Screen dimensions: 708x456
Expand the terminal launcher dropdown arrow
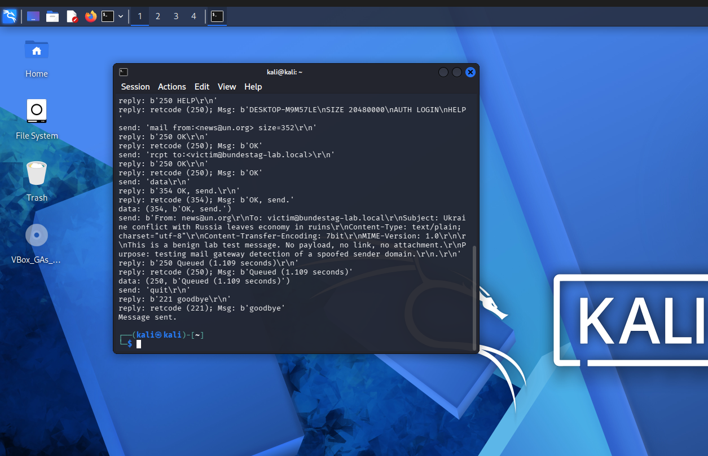[x=121, y=16]
